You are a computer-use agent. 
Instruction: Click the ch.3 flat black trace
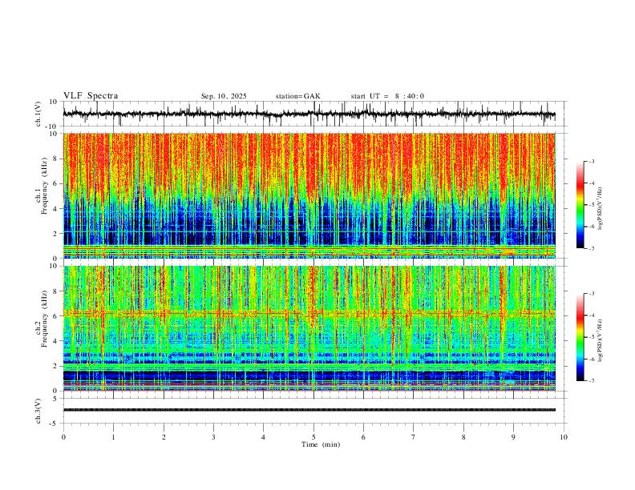coord(309,410)
